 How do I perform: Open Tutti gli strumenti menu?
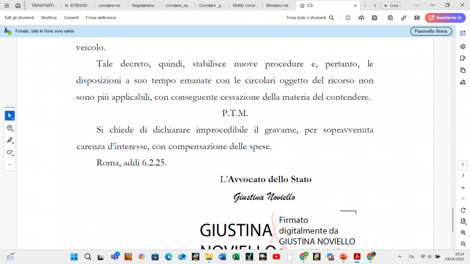click(x=19, y=18)
